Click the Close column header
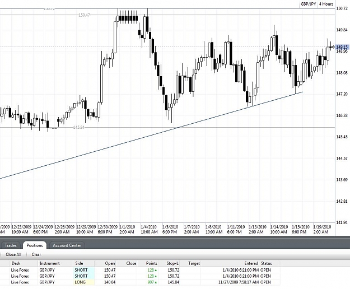Image resolution: width=350 pixels, height=289 pixels. click(131, 263)
